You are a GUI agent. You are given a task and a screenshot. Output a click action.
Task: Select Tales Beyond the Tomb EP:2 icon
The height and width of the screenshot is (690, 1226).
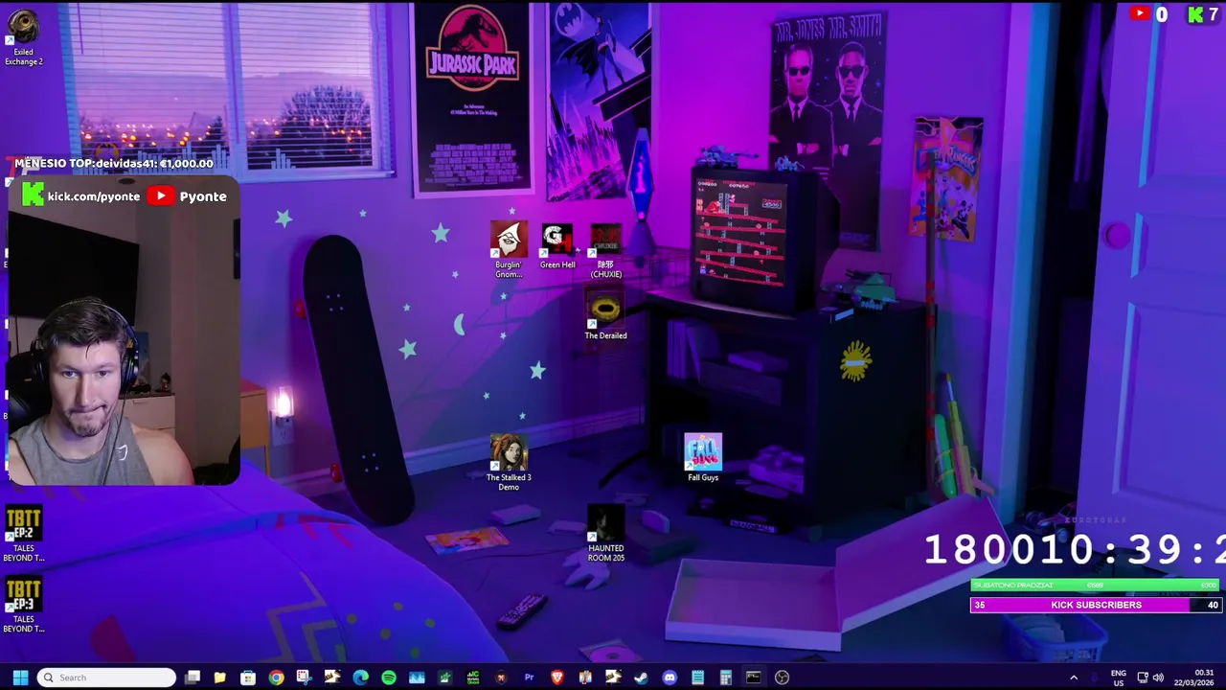(23, 535)
